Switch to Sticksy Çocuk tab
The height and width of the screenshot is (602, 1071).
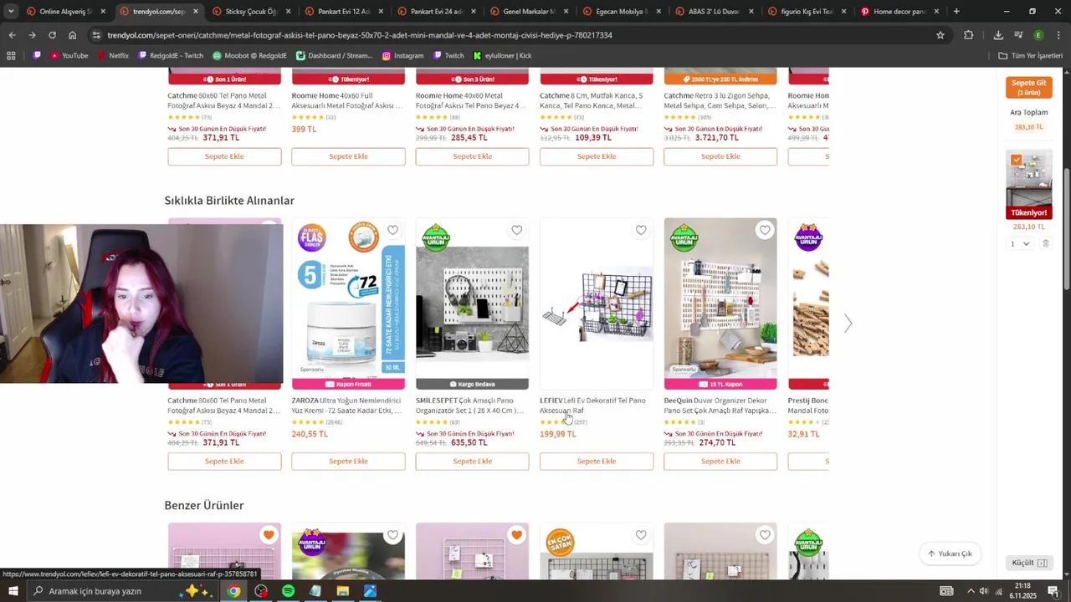(x=251, y=12)
